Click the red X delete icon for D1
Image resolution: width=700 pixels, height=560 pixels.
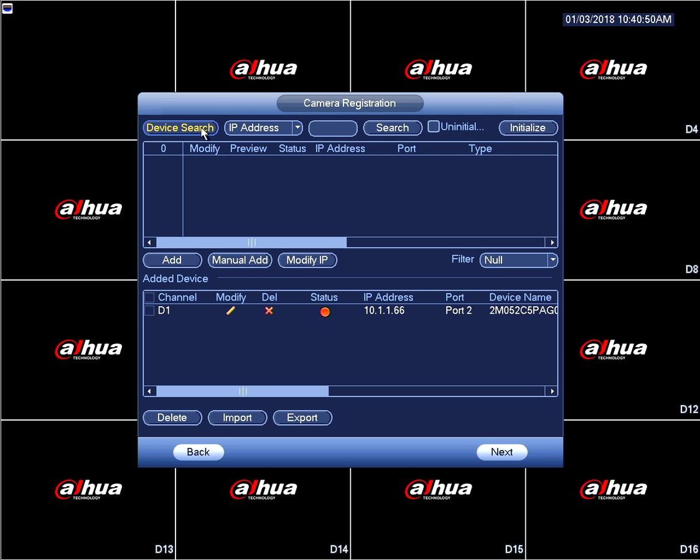pos(269,311)
